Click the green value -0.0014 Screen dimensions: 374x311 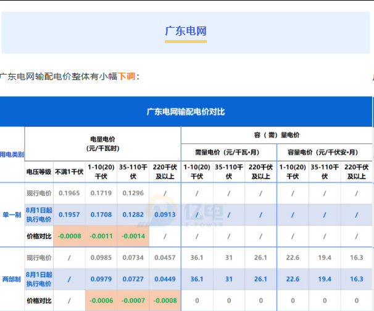pyautogui.click(x=133, y=236)
